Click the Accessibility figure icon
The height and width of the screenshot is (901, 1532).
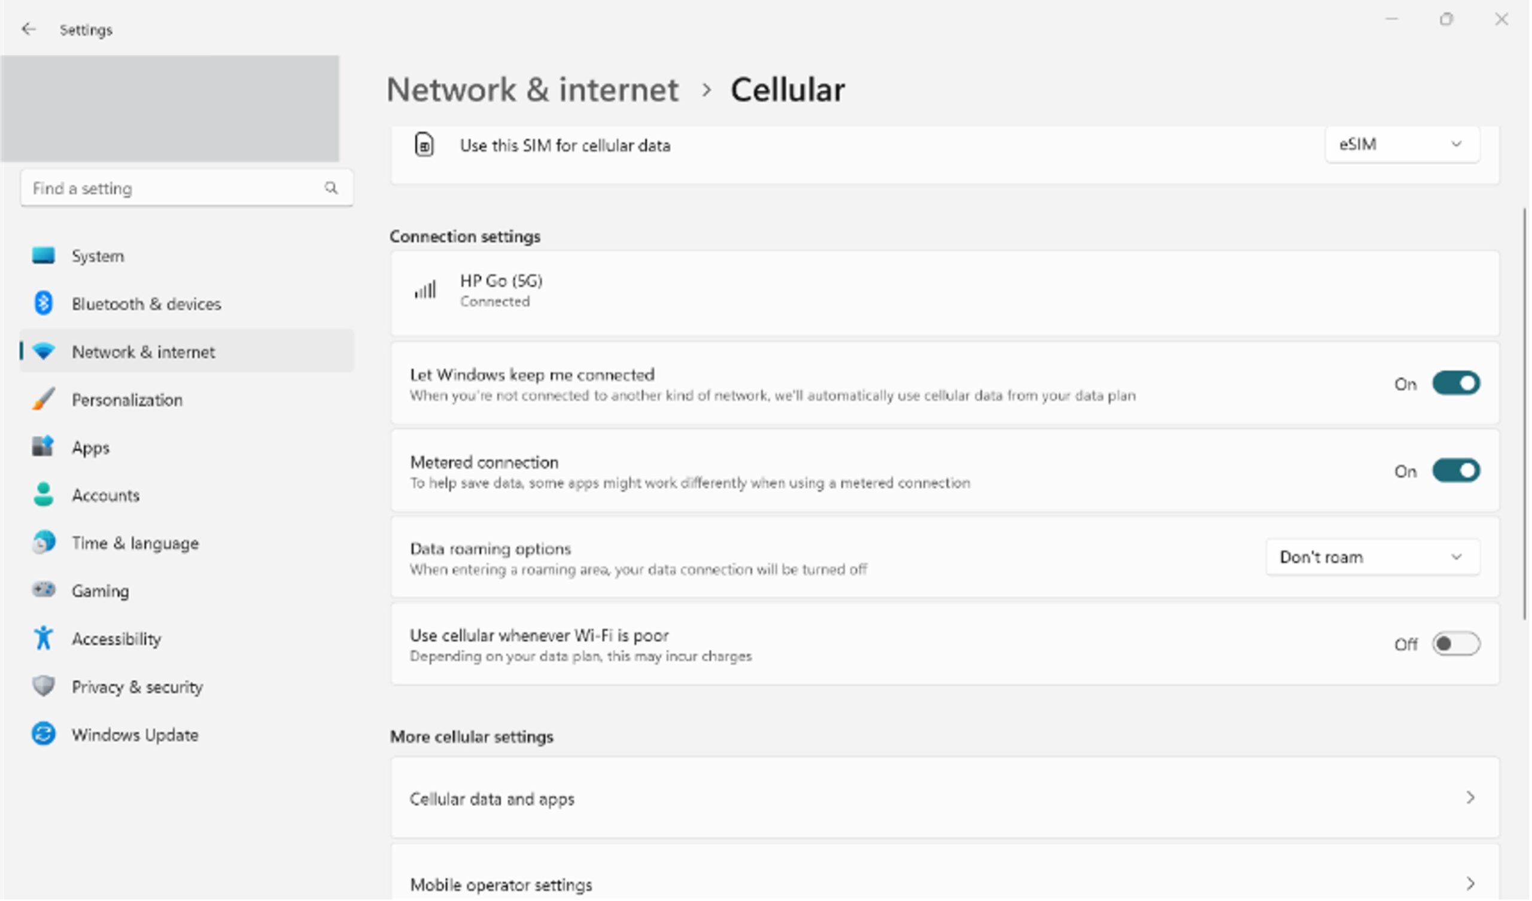43,638
